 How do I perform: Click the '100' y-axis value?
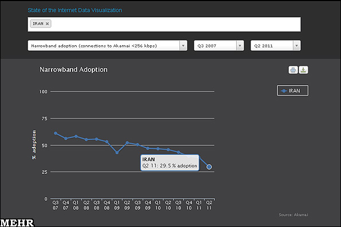(44, 91)
